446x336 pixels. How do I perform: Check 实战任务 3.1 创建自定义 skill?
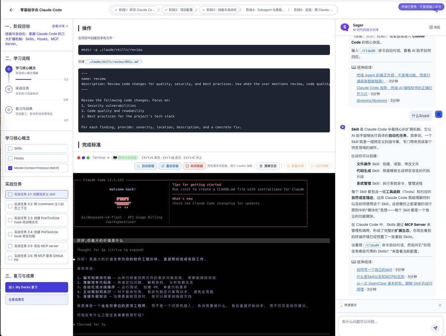(10, 194)
